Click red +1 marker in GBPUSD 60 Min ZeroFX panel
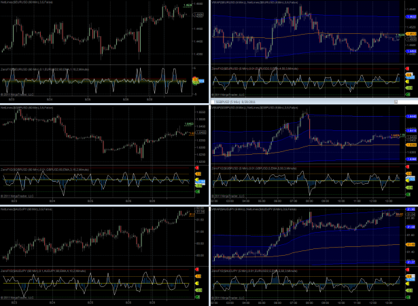This screenshot has height=306, width=418. 197,168
